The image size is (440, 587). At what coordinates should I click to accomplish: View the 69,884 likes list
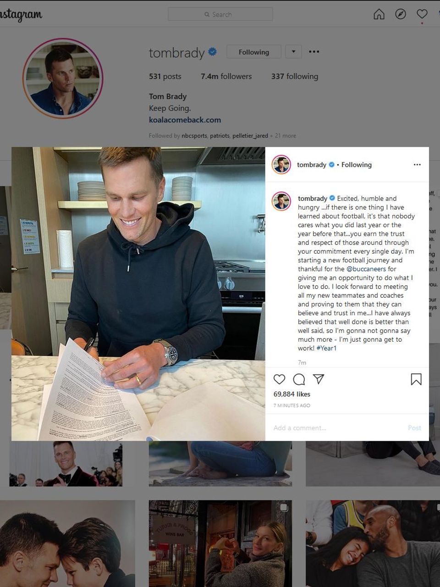(x=292, y=394)
